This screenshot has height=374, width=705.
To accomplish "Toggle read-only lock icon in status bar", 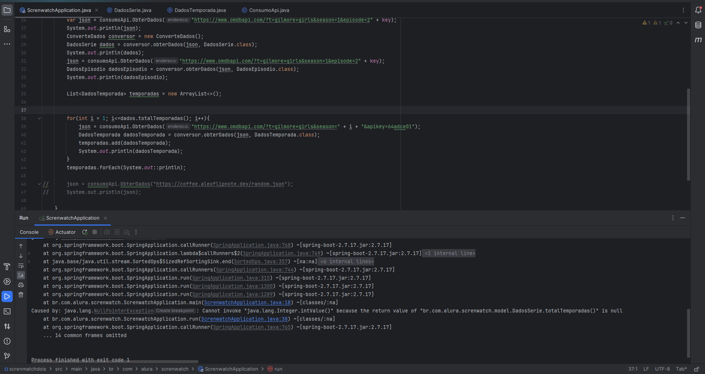I will (x=696, y=369).
